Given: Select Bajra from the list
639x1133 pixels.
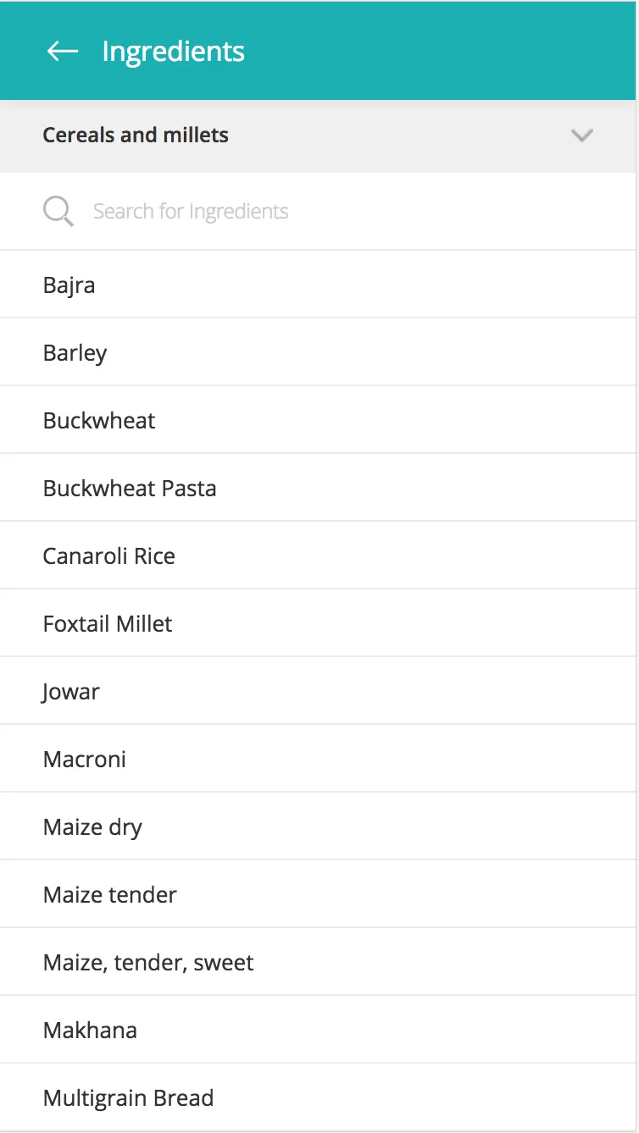Looking at the screenshot, I should point(69,285).
